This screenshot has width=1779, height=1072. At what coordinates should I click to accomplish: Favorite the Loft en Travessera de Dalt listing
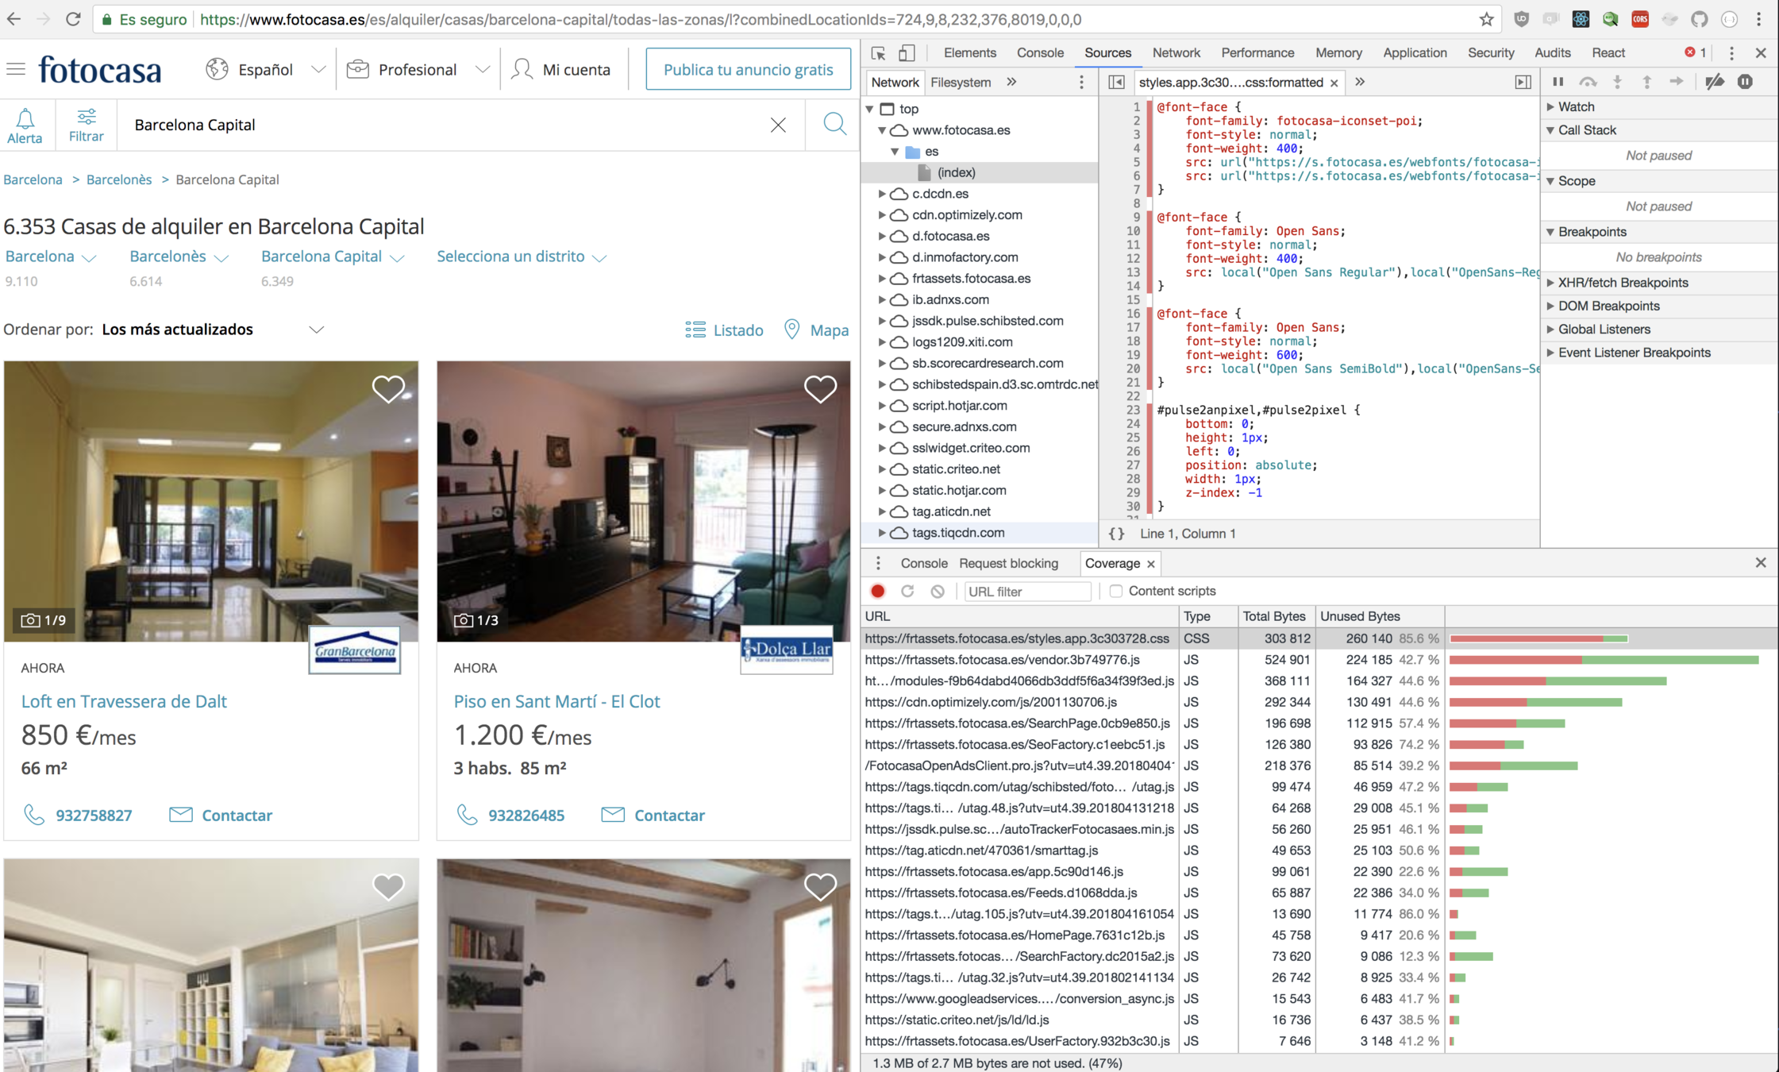387,389
